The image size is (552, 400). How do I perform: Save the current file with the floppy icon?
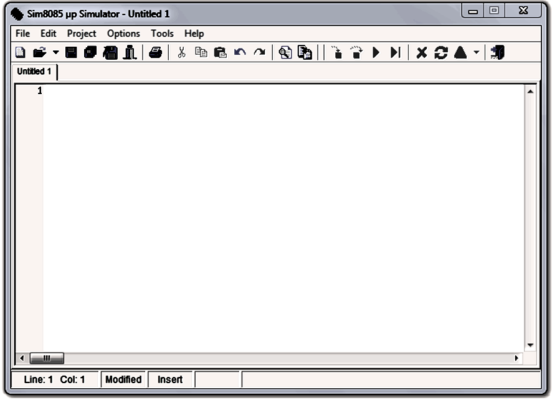(x=71, y=53)
